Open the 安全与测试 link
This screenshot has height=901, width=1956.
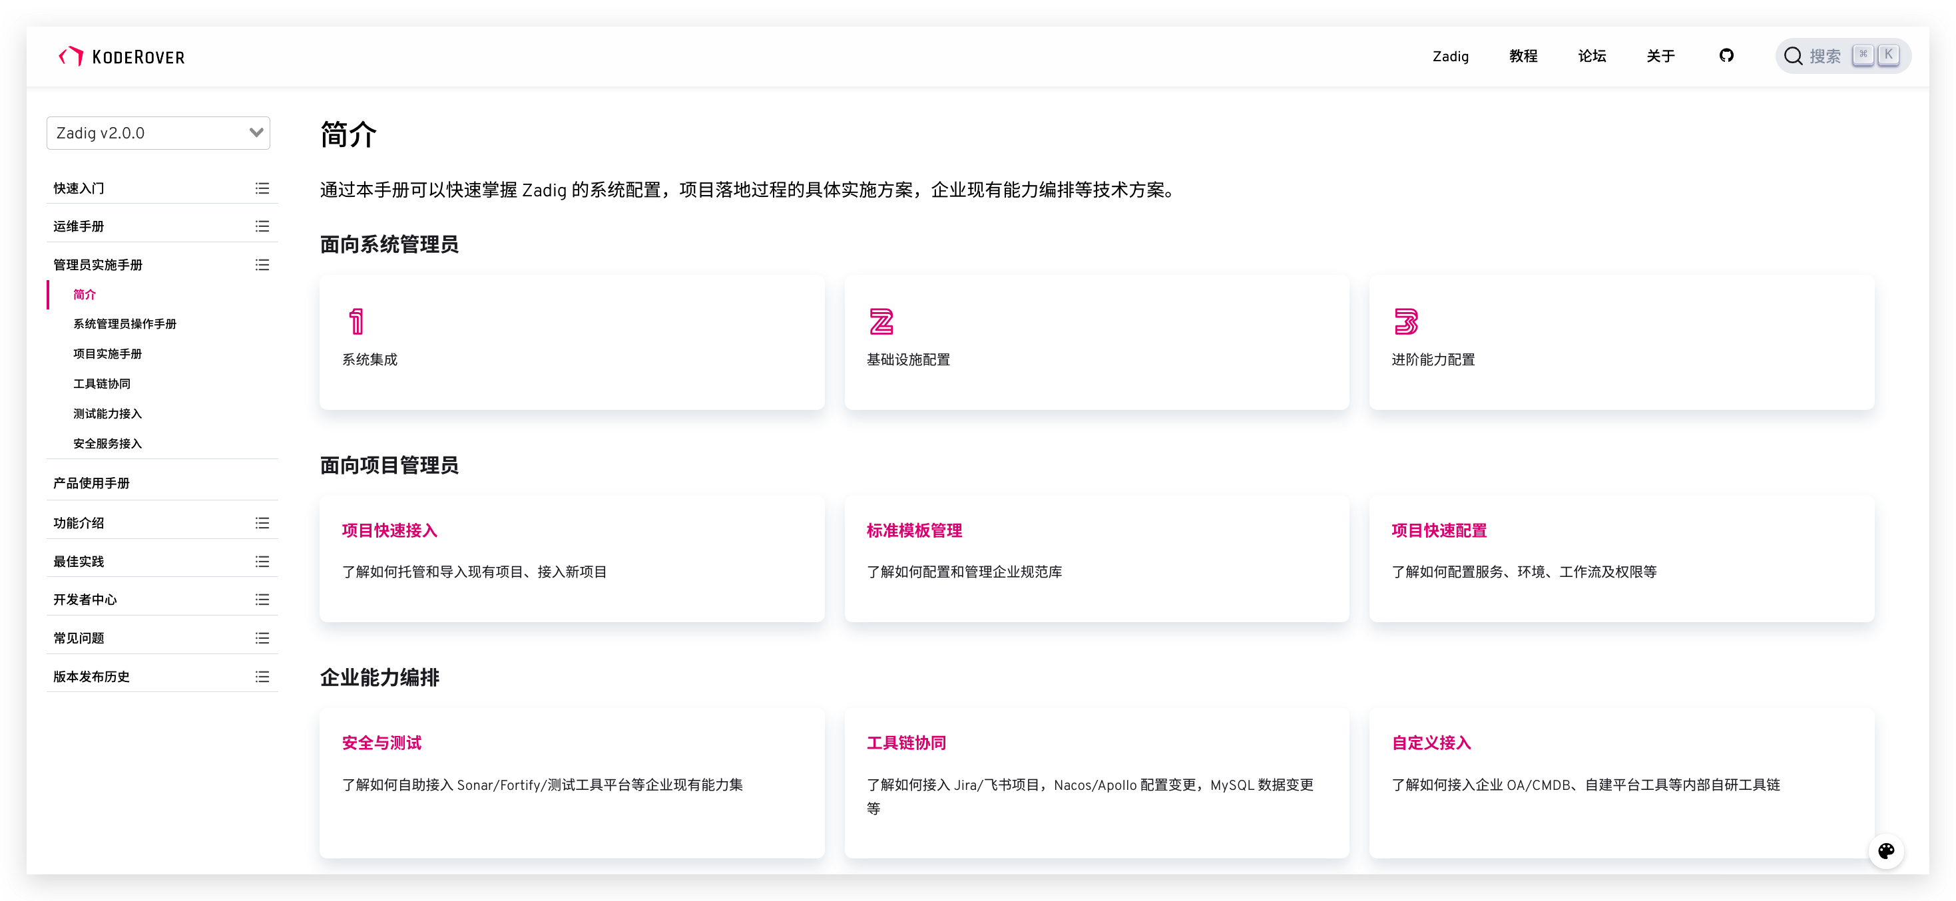point(381,743)
